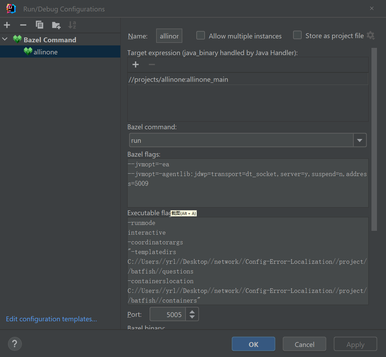This screenshot has height=357, width=386.
Task: Click the vertical scrollbar in settings panel
Action: 374,139
